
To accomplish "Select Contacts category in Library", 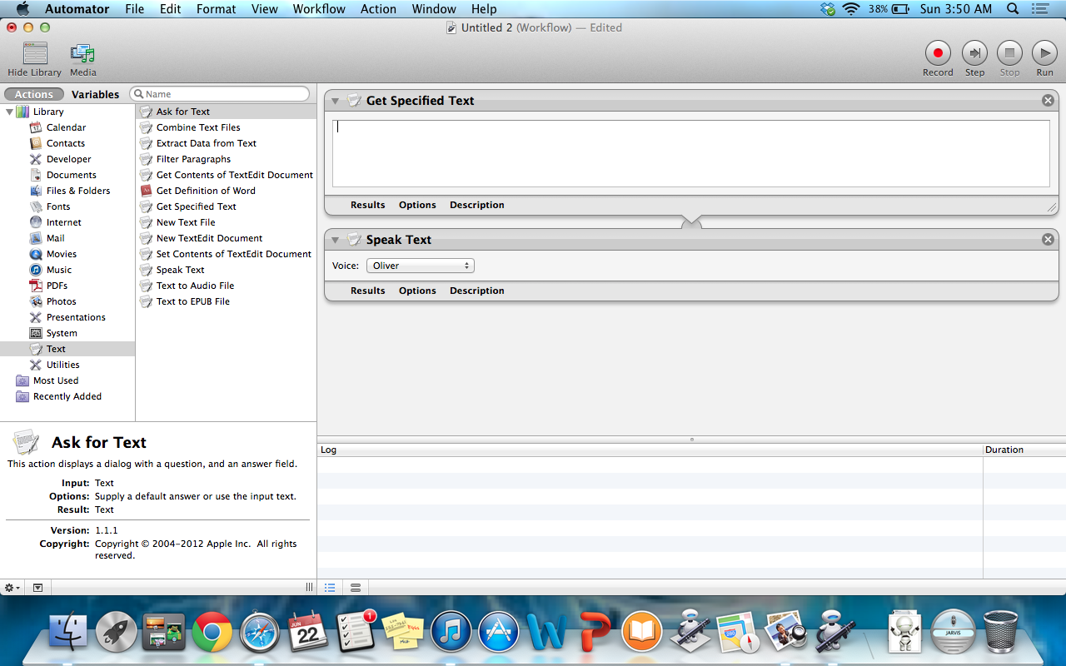I will pyautogui.click(x=65, y=143).
